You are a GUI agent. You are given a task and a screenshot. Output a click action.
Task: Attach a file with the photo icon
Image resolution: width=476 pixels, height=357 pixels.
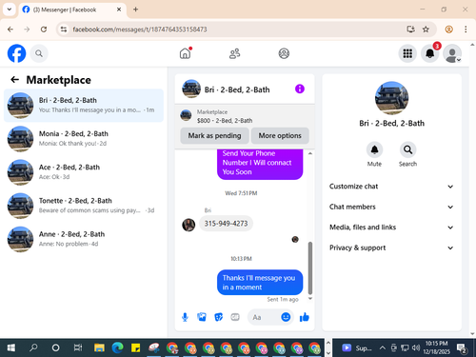pos(202,317)
